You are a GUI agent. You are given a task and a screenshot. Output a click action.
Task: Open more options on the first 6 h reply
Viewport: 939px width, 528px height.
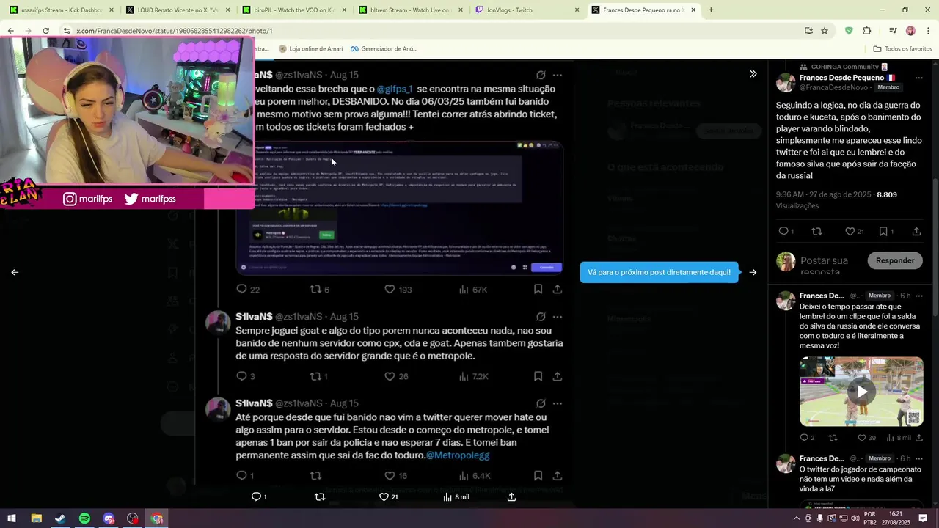click(x=919, y=296)
